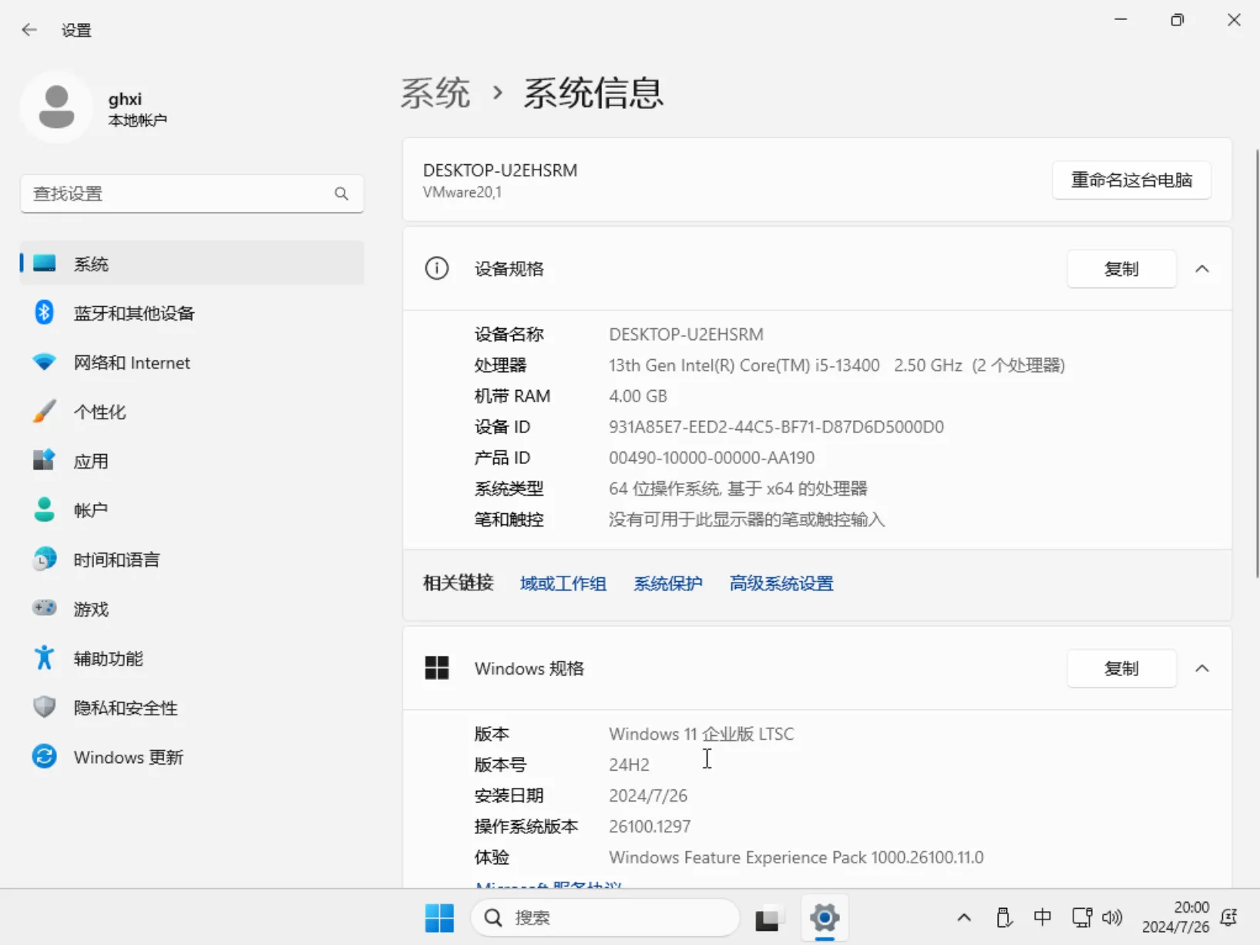This screenshot has height=945, width=1260.
Task: Open the 高级系统设置 link
Action: click(781, 583)
